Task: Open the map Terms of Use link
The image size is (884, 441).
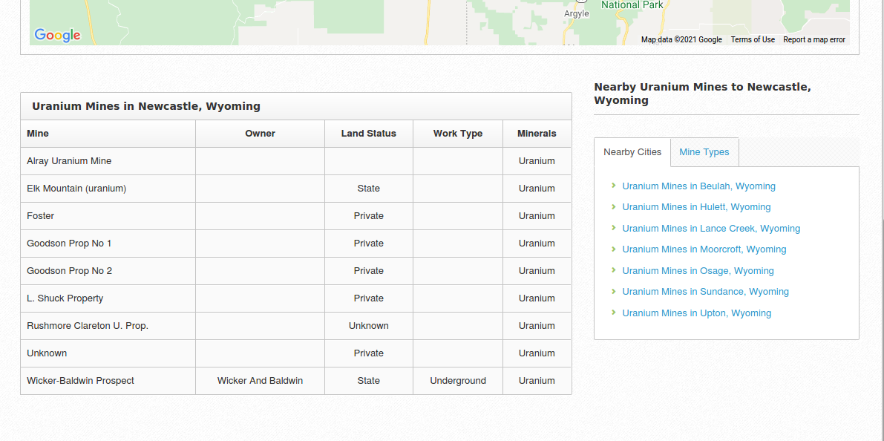Action: (x=753, y=39)
